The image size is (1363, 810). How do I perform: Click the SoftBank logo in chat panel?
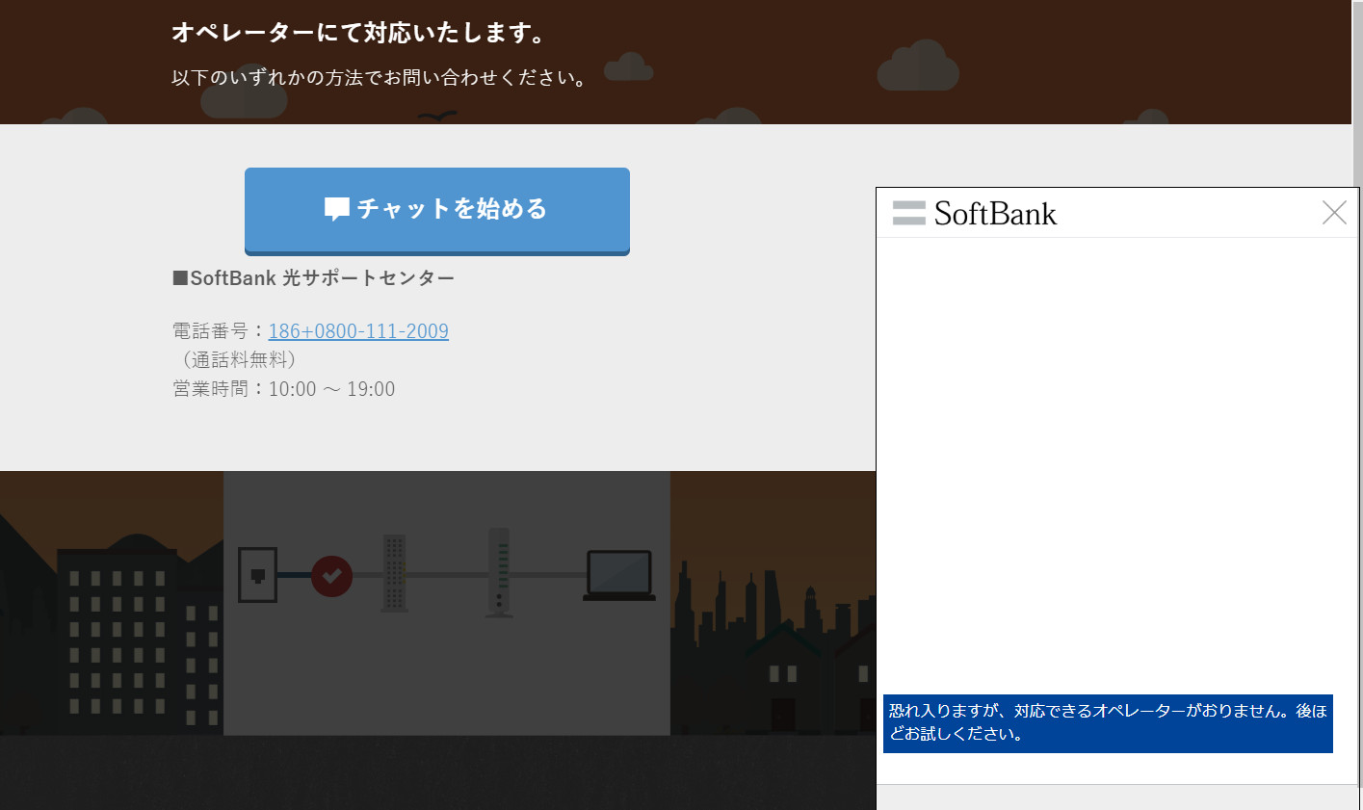(x=975, y=213)
